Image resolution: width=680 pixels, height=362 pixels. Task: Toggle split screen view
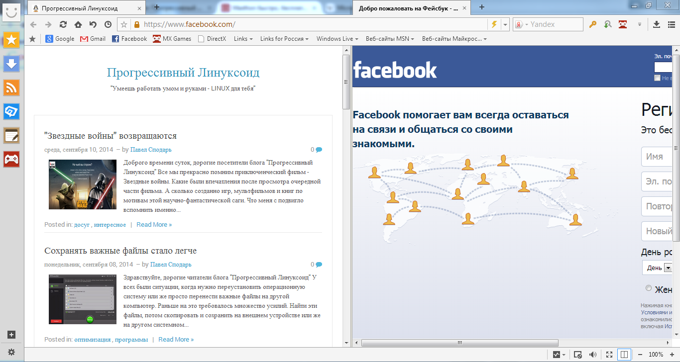pos(624,355)
